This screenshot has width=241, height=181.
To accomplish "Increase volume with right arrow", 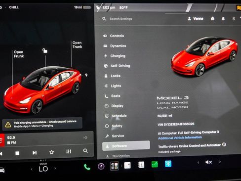I will 220,162.
